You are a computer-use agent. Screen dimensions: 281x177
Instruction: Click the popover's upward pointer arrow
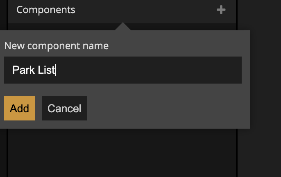[x=123, y=27]
